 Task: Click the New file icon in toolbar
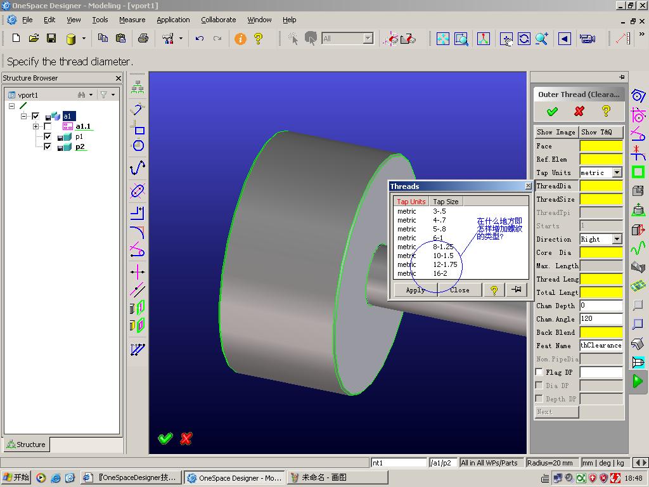pos(16,39)
